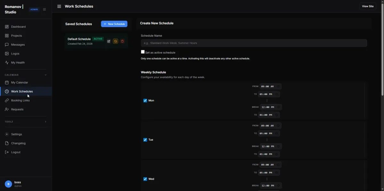Screen dimensions: 384x191
Task: Delete the Default Schedule
Action: [x=122, y=41]
